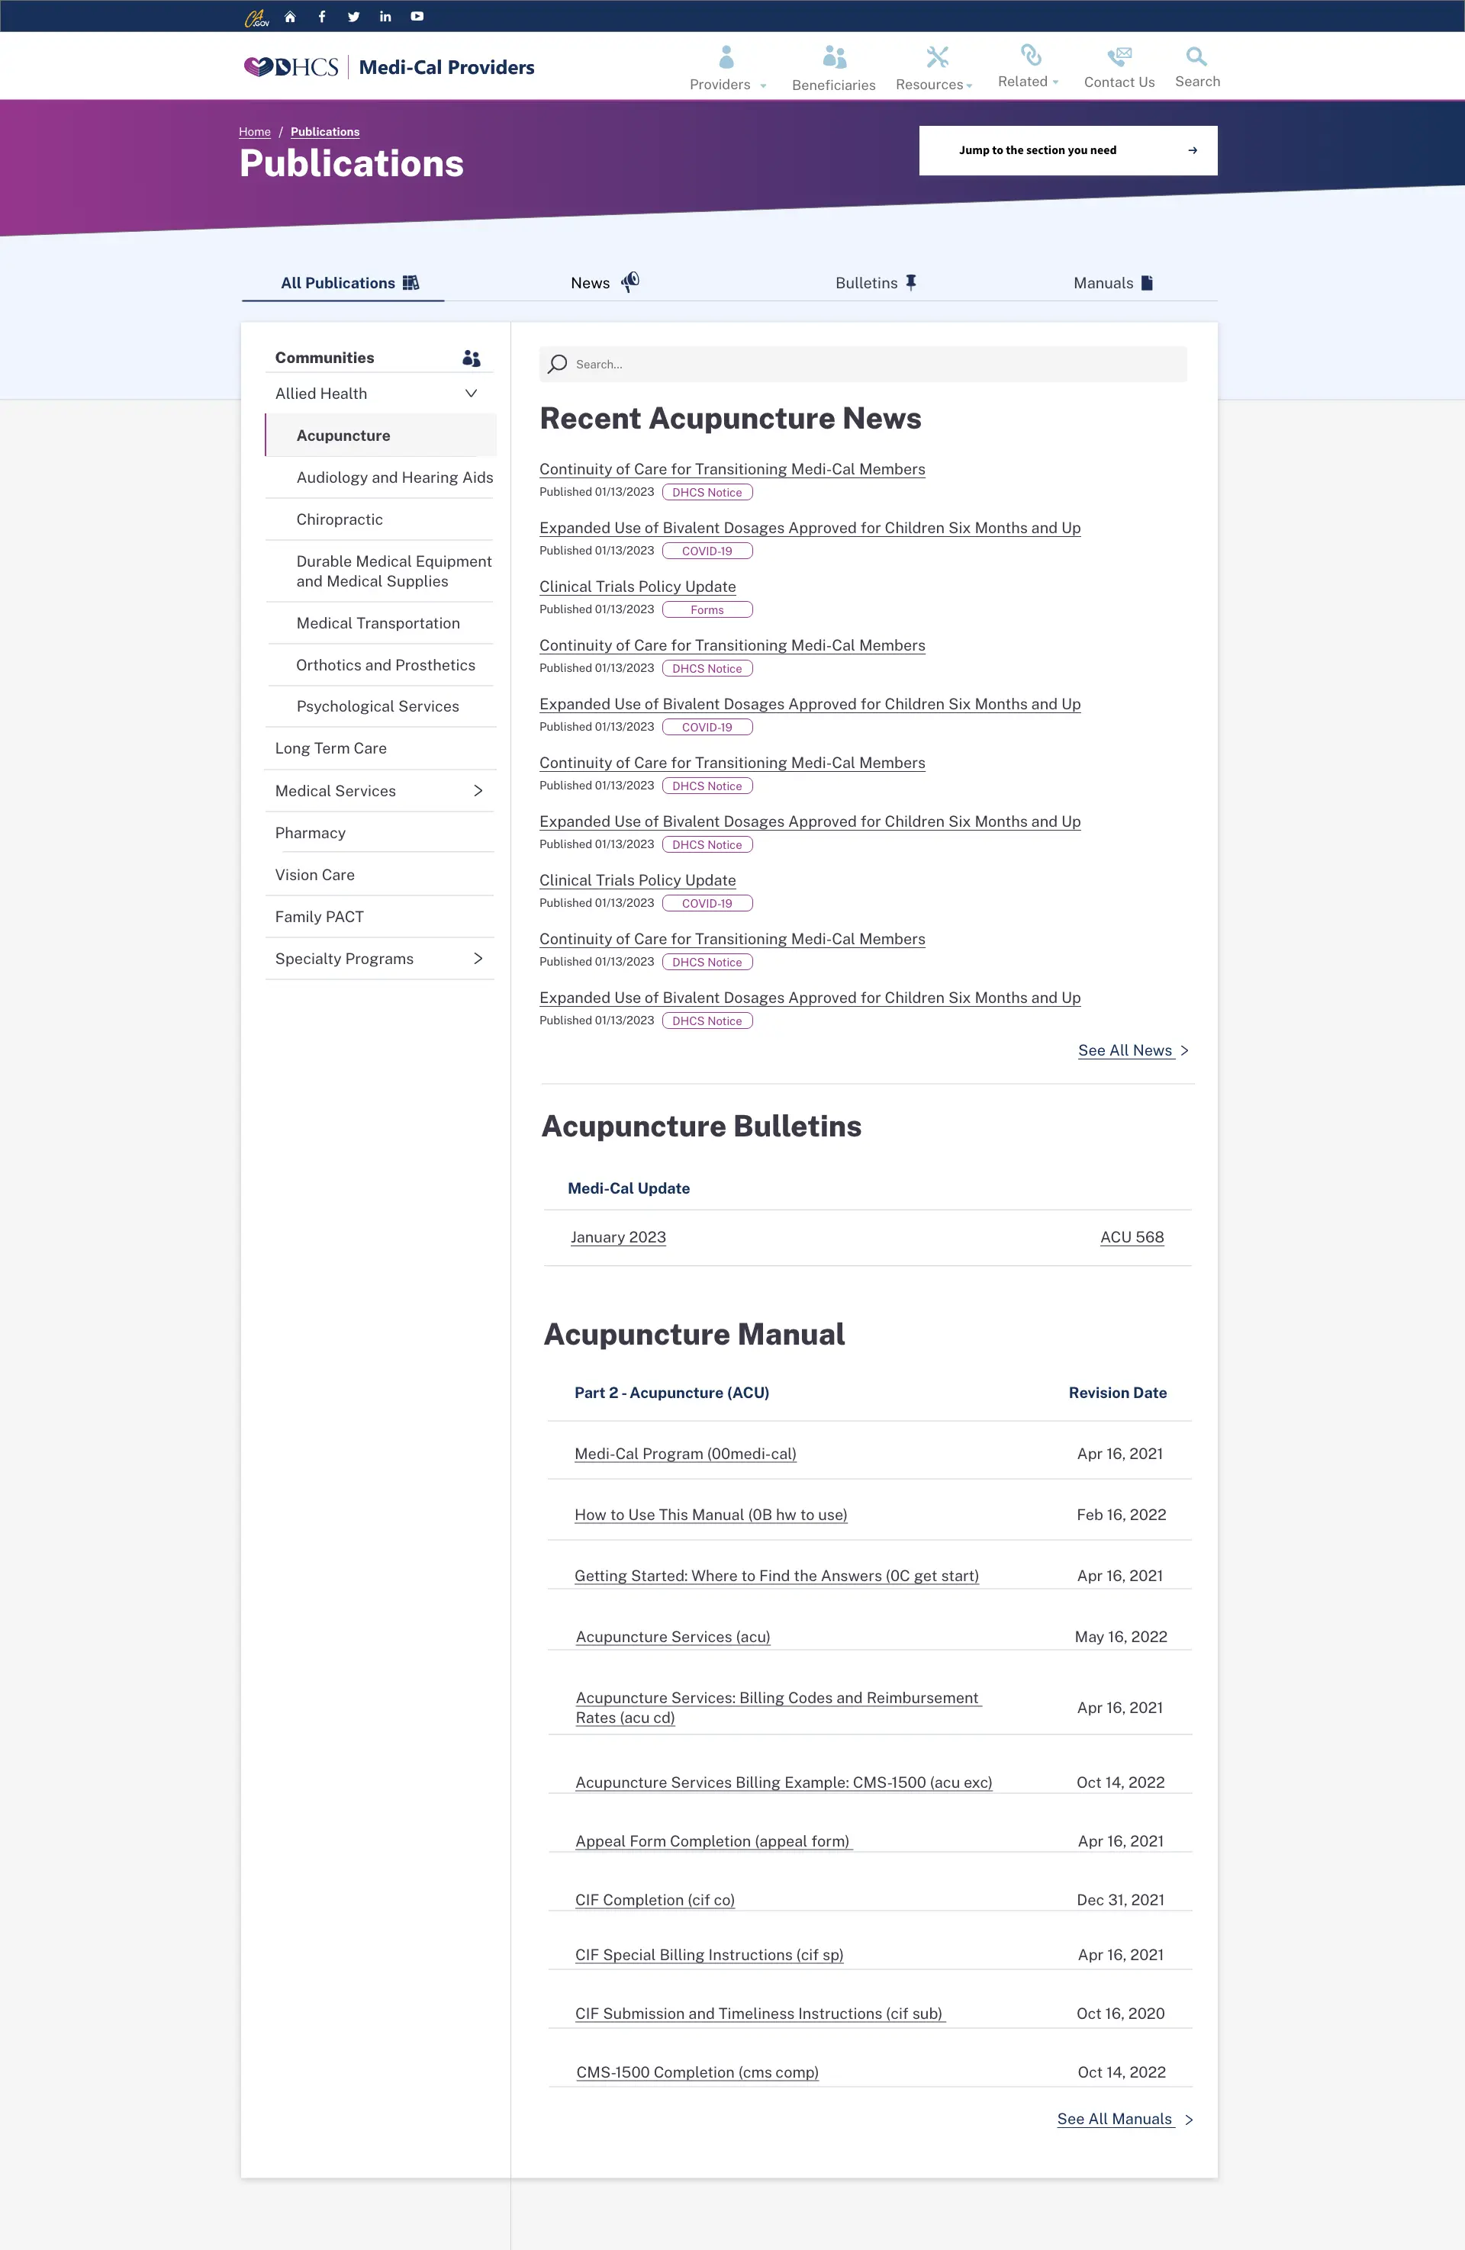Select the Beneficiaries people icon
Screen dimensions: 1465x2250
pyautogui.click(x=832, y=55)
